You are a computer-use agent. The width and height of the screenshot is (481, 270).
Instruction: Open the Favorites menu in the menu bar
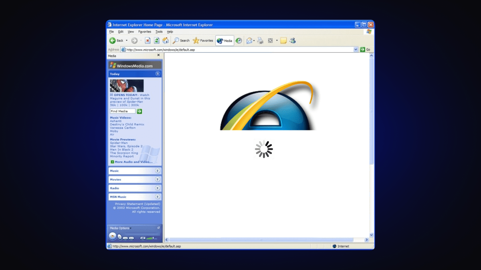[144, 31]
